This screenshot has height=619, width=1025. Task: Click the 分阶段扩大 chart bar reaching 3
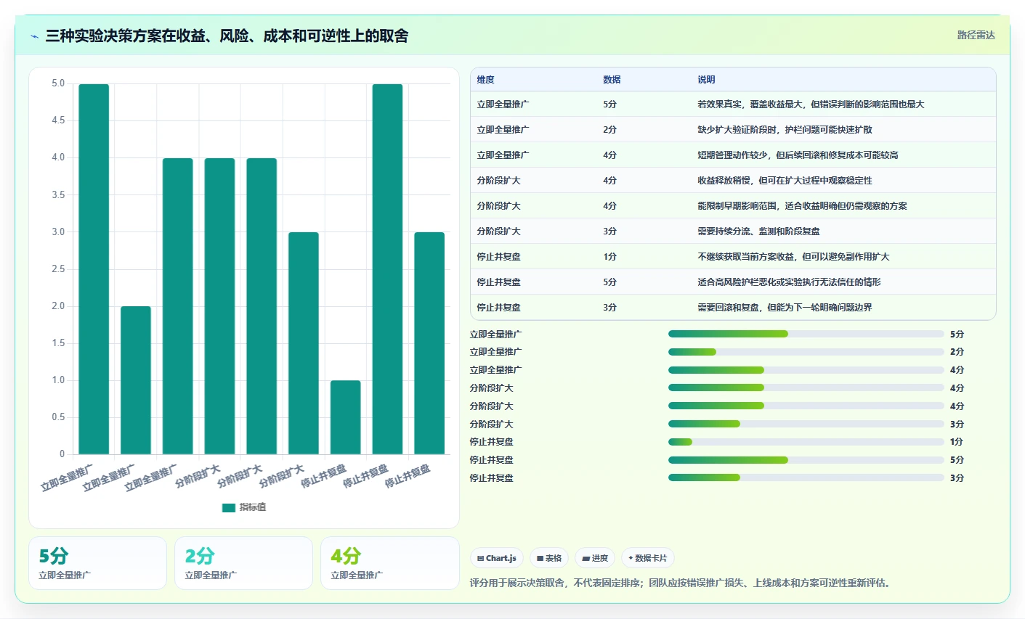[x=304, y=343]
